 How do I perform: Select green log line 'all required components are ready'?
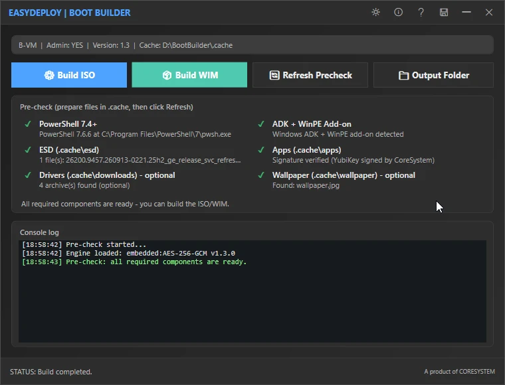pos(134,262)
